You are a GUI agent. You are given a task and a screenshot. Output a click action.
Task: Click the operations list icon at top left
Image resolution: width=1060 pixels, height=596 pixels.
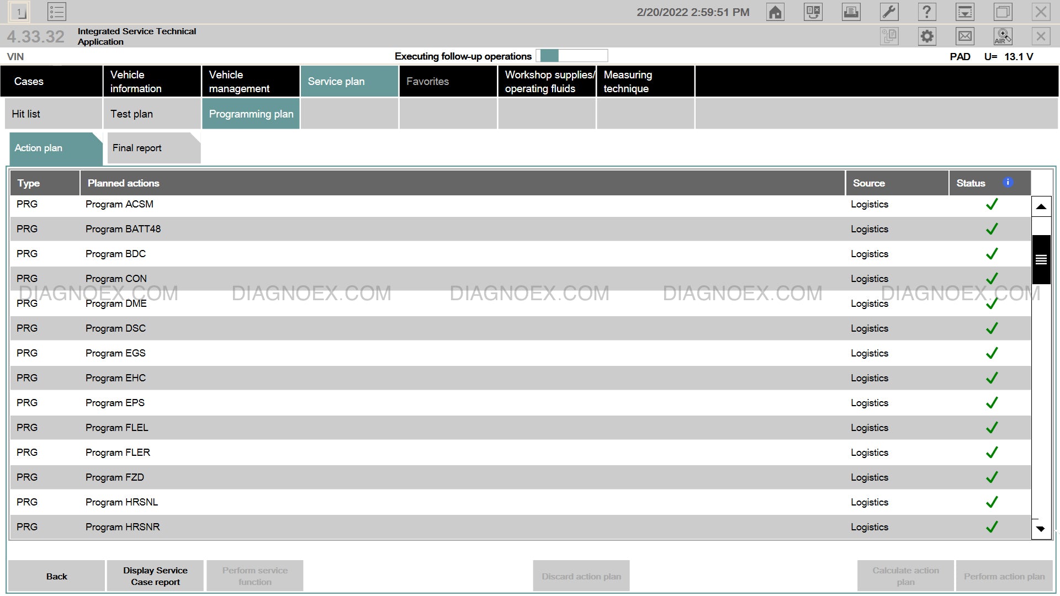point(57,12)
